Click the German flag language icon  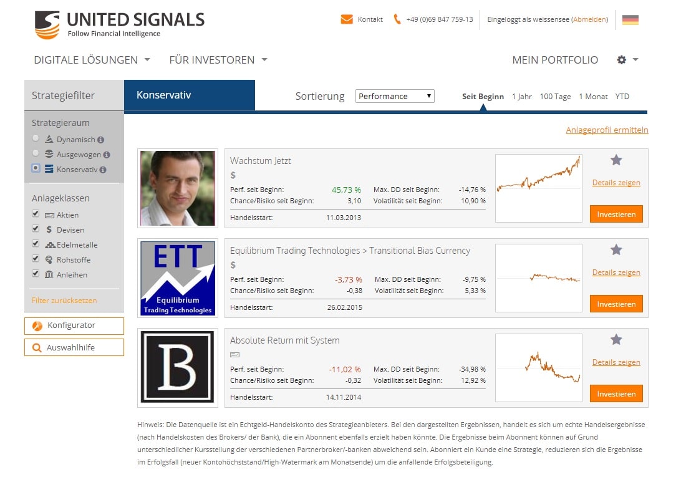(x=630, y=19)
